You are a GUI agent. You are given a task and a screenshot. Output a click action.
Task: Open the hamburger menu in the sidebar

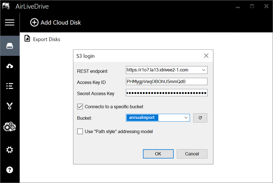10,22
